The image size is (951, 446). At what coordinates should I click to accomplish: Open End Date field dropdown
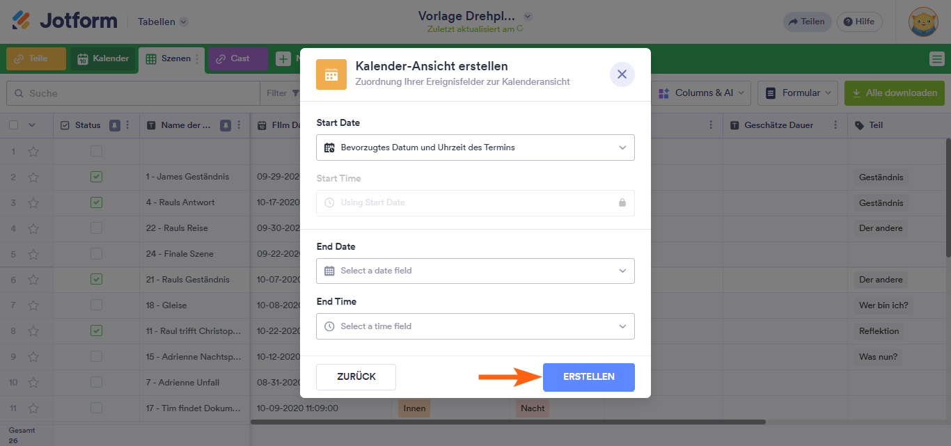475,271
